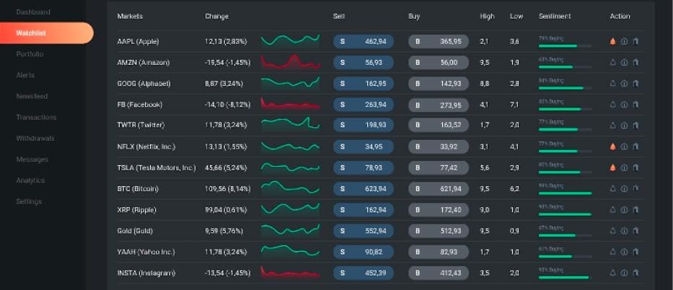Click sentiment bar for AAPL row
This screenshot has height=290, width=673.
click(x=565, y=45)
